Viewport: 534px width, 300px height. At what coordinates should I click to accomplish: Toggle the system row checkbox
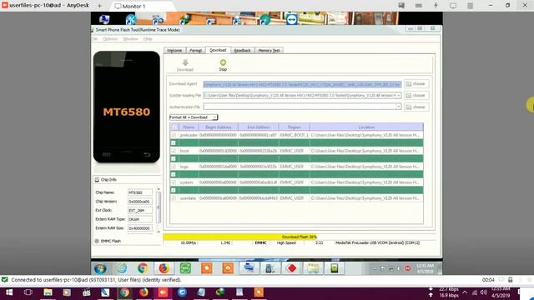(174, 182)
